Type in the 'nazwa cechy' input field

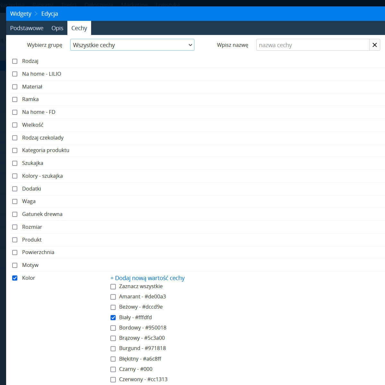pos(312,45)
